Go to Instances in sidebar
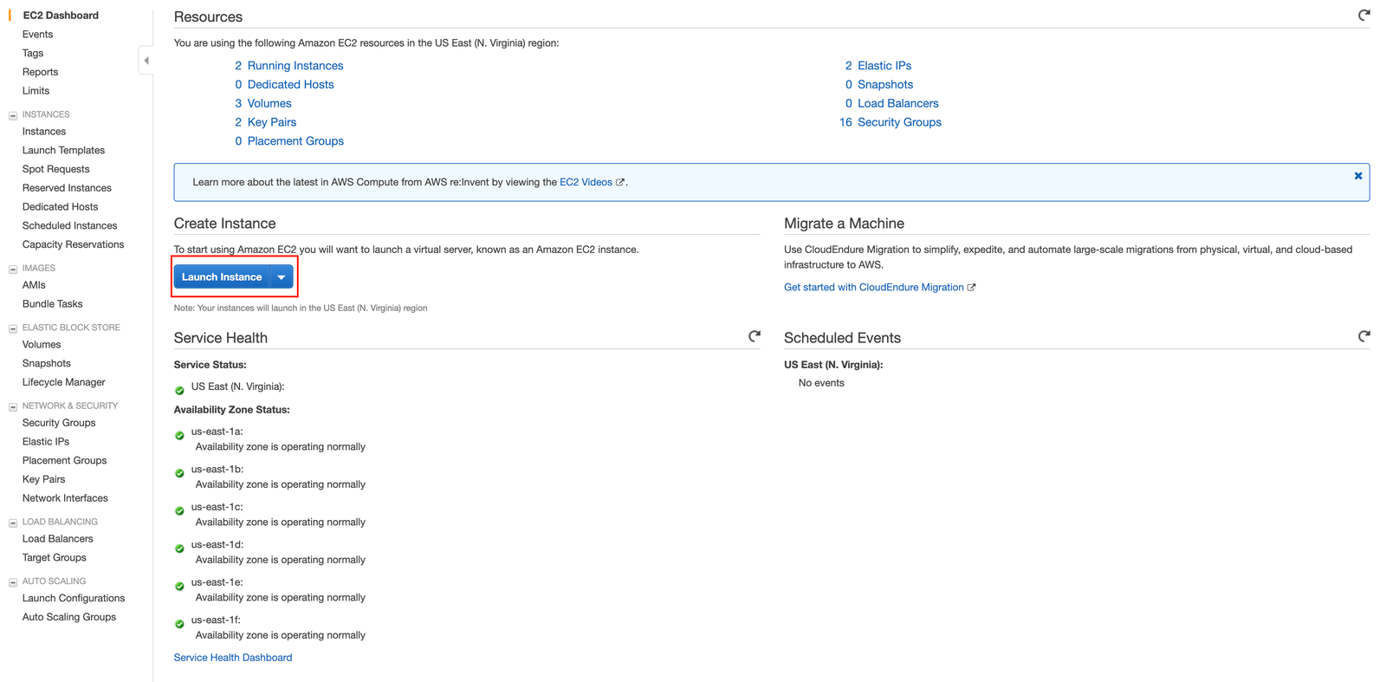Viewport: 1386px width, 682px height. (x=44, y=132)
